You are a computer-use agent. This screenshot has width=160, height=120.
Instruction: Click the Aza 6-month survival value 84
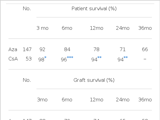point(67,50)
